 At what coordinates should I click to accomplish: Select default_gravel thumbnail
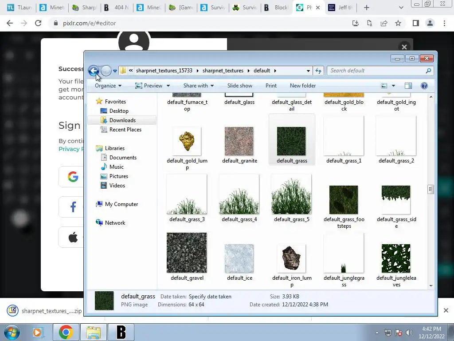coord(187,253)
